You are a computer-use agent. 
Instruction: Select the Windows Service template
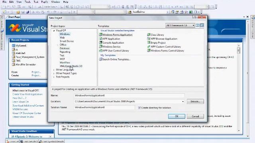tap(110, 46)
